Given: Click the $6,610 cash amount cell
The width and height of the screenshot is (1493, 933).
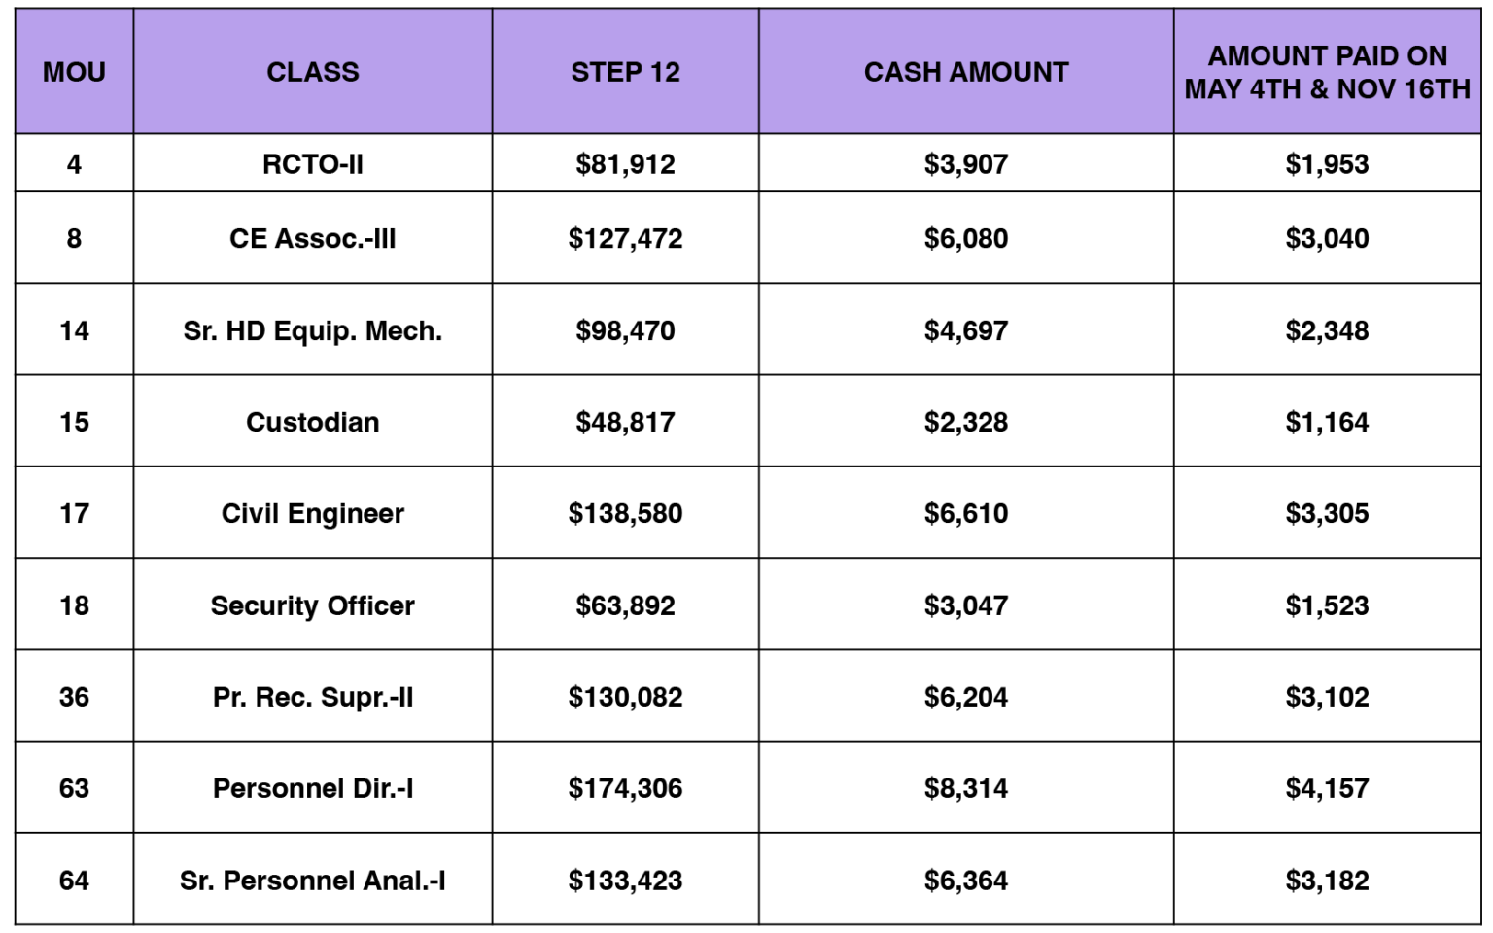Looking at the screenshot, I should 965,513.
